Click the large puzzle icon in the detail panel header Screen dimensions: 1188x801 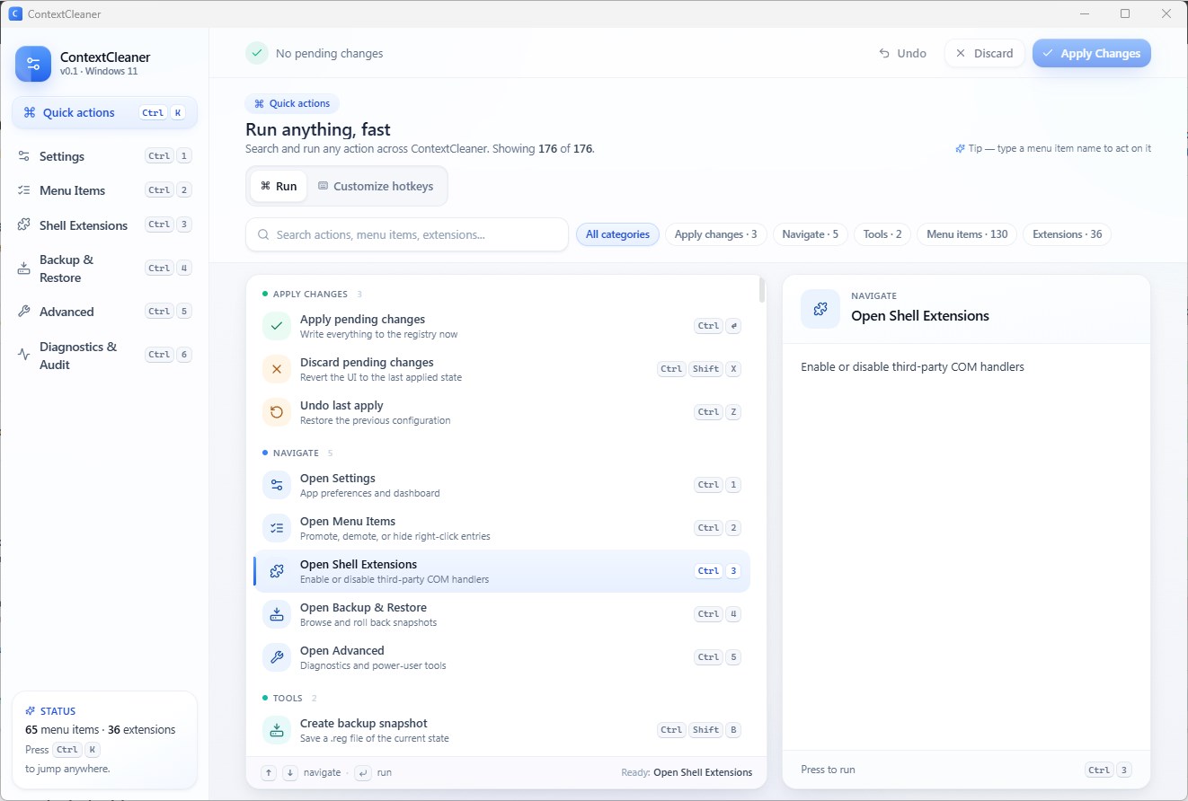click(820, 309)
